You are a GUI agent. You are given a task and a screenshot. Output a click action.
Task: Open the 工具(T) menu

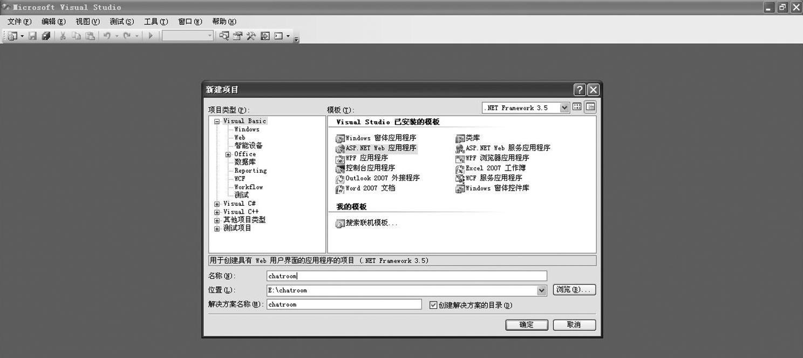(x=156, y=22)
